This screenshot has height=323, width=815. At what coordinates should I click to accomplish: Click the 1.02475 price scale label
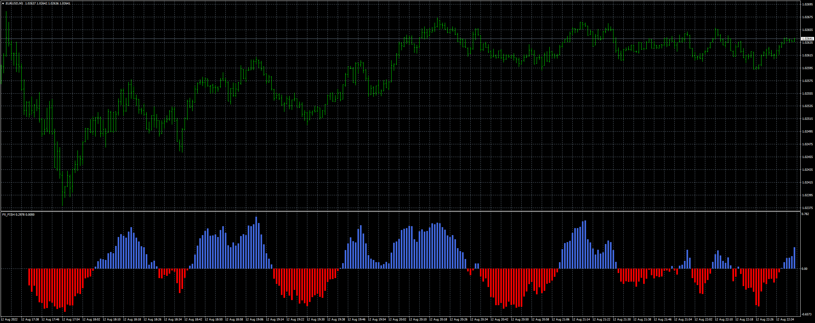tap(807, 144)
